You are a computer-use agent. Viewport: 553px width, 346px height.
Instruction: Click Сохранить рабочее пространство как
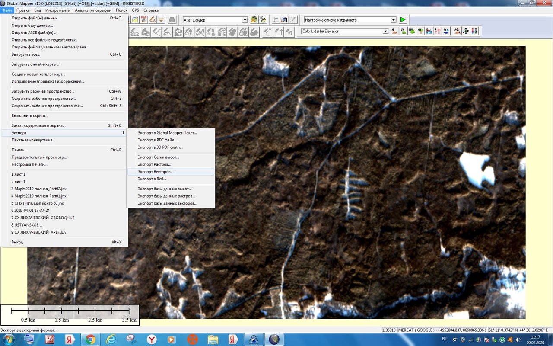click(x=64, y=106)
